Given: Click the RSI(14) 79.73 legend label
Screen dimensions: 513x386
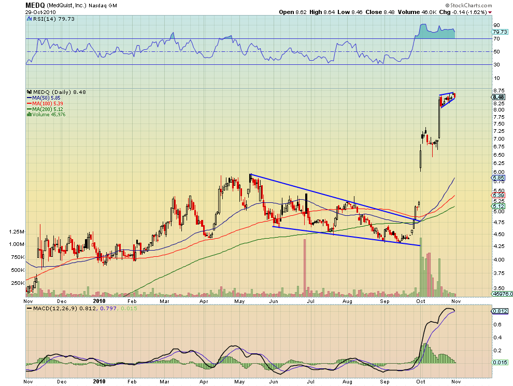Looking at the screenshot, I should 54,19.
